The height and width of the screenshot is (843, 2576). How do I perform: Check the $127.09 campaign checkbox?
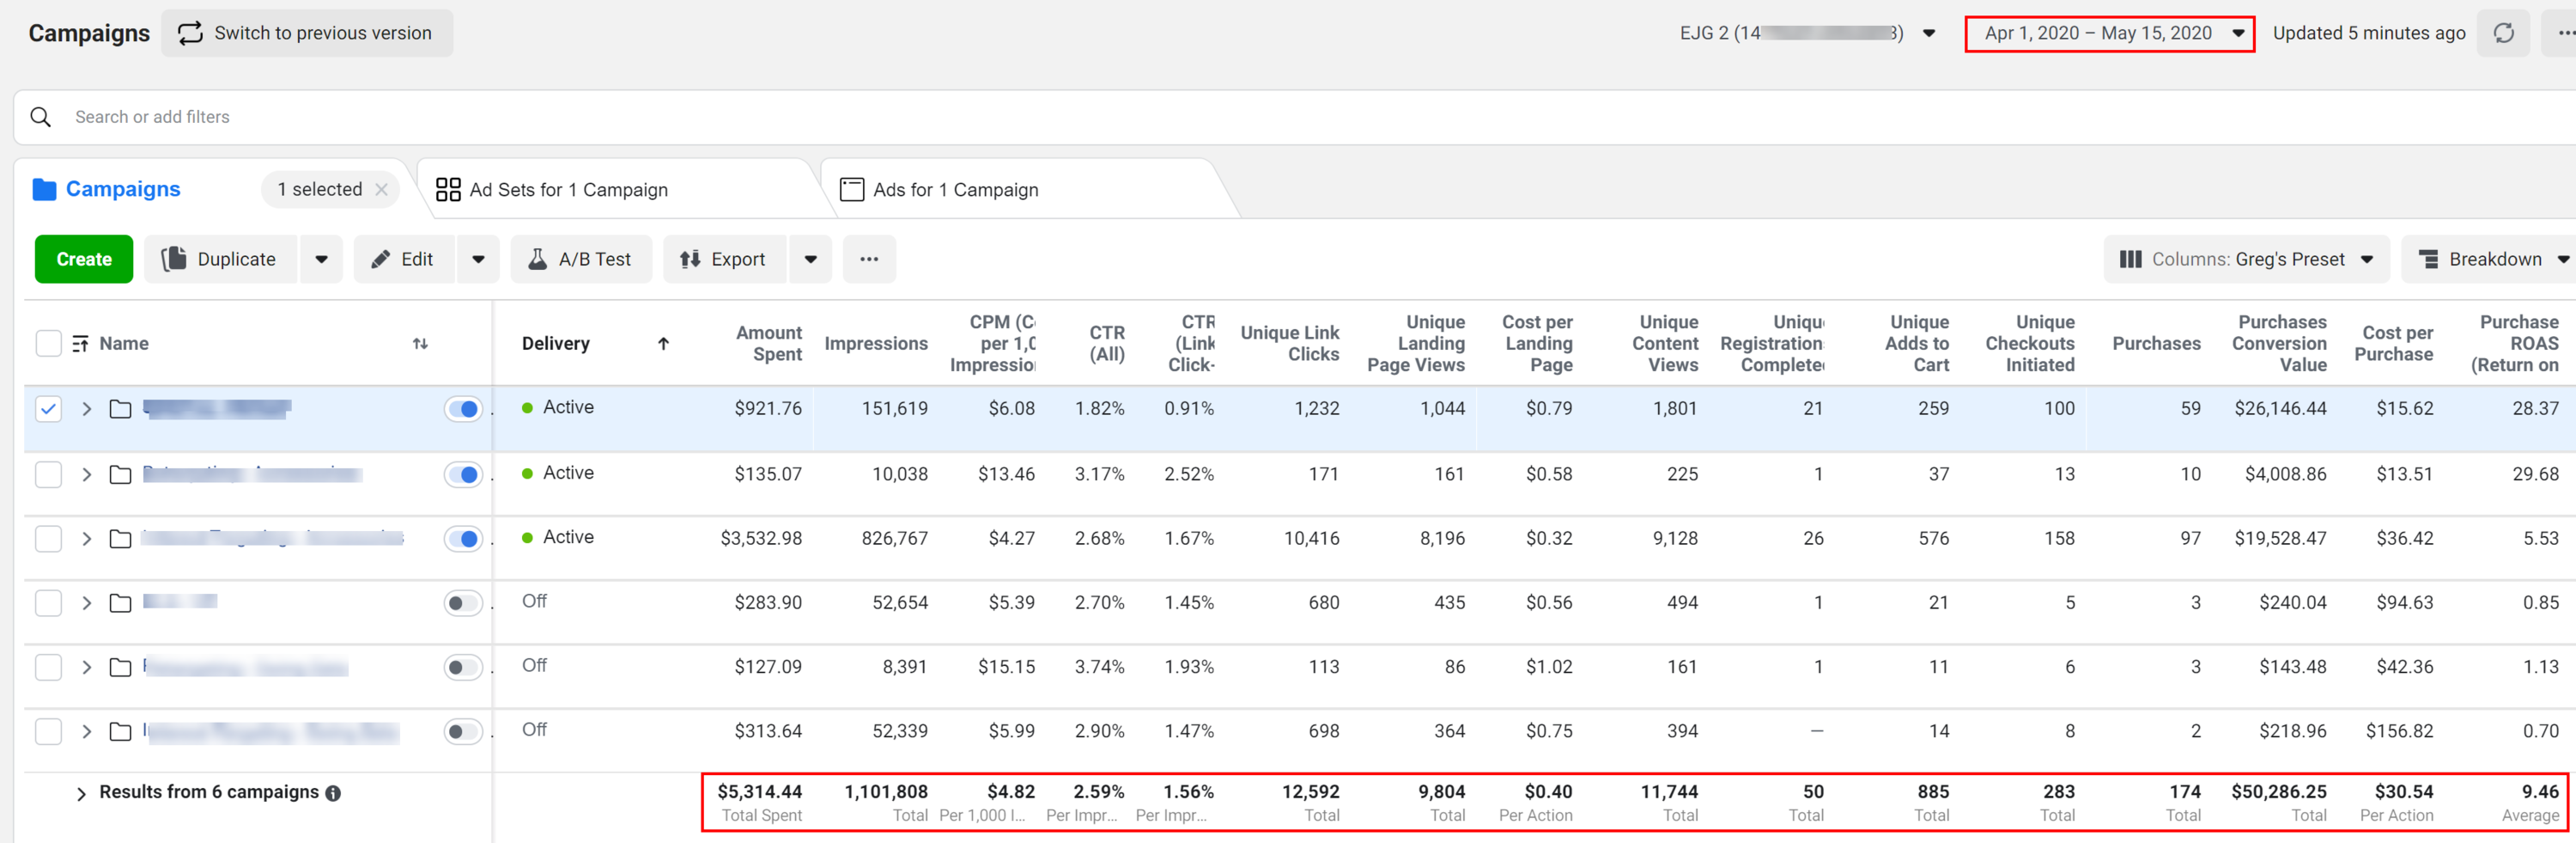(48, 667)
